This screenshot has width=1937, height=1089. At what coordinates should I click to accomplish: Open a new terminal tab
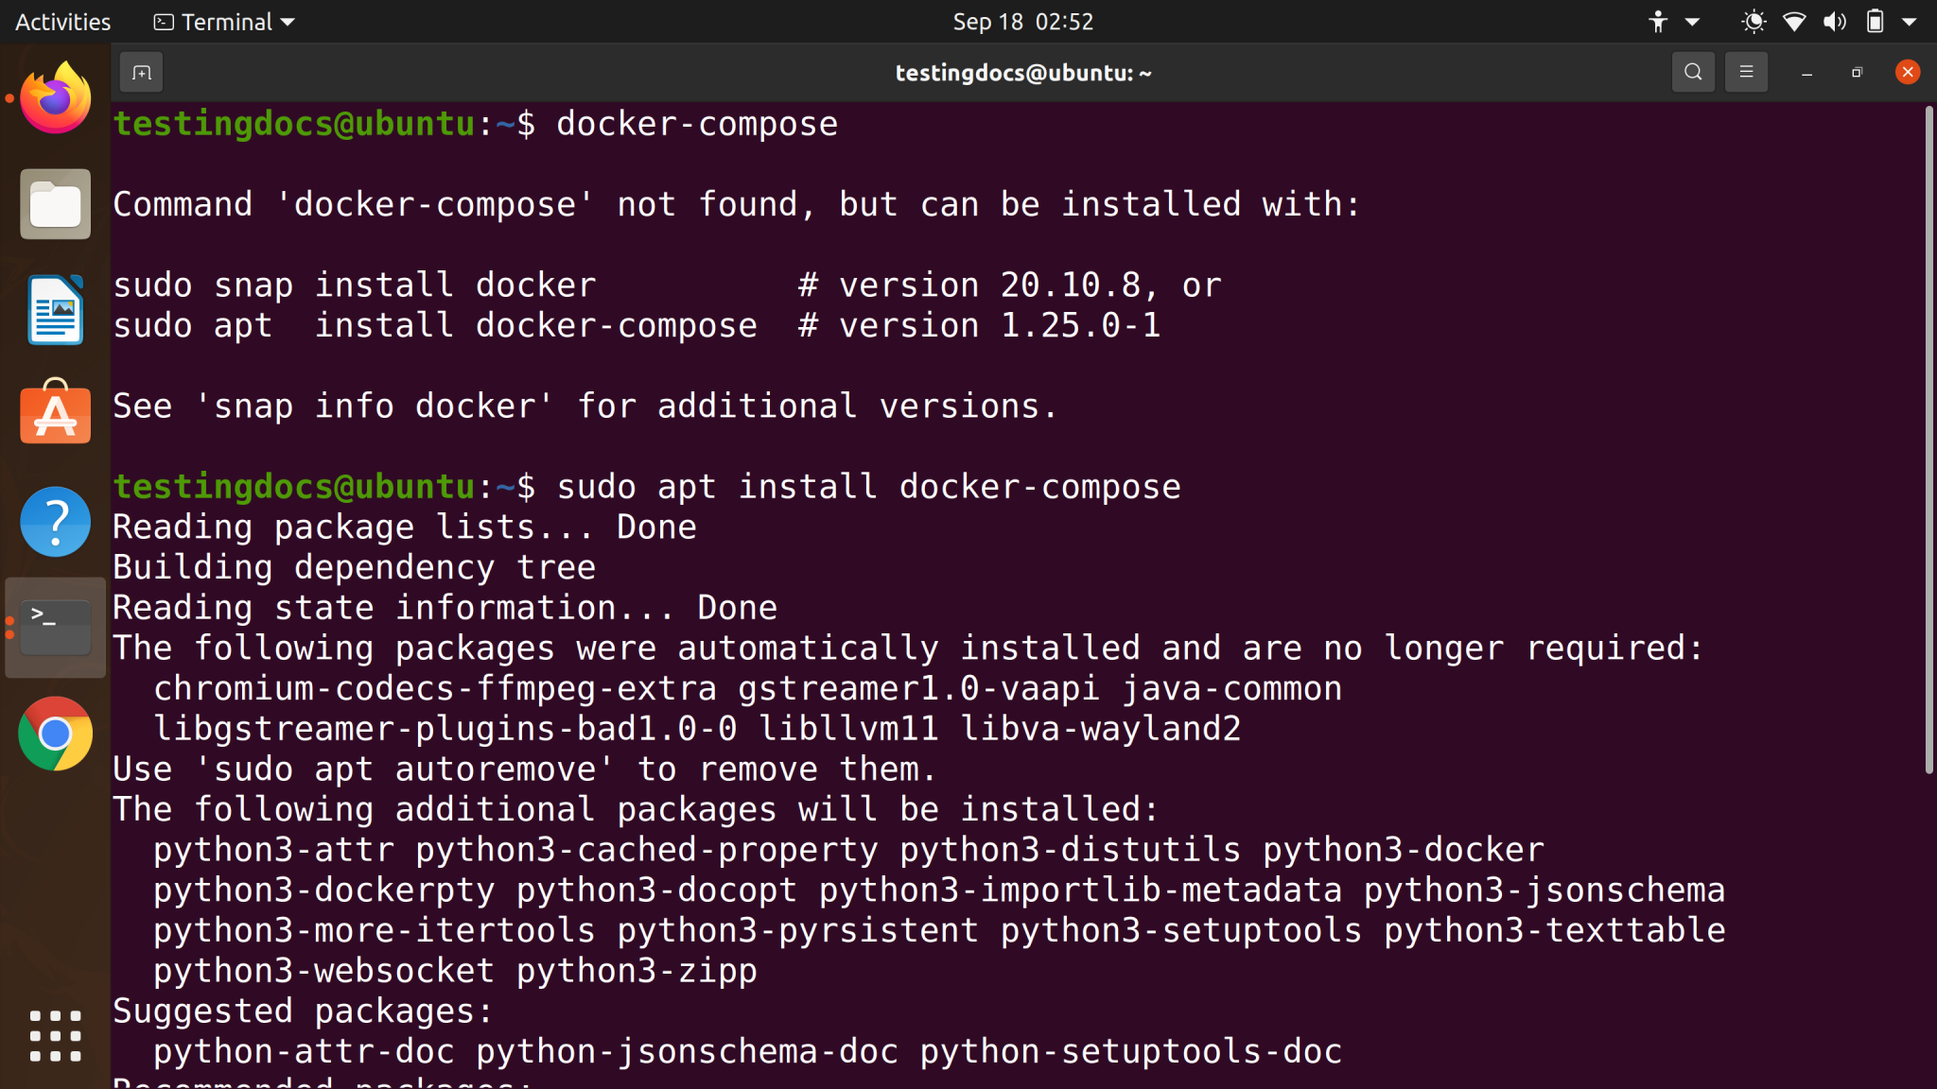pyautogui.click(x=142, y=72)
